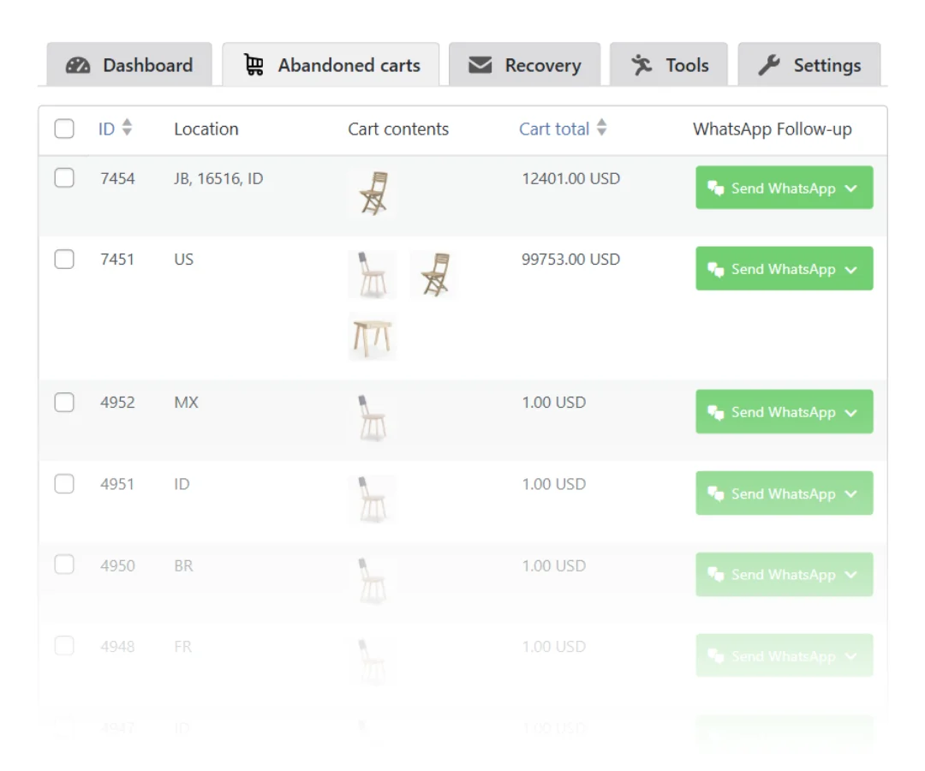Viewport: 925px width, 771px height.
Task: Expand Send WhatsApp dropdown arrow for cart 7451
Action: click(x=850, y=269)
